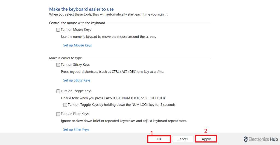Check the NUM LOCK 5 seconds option

pos(65,105)
